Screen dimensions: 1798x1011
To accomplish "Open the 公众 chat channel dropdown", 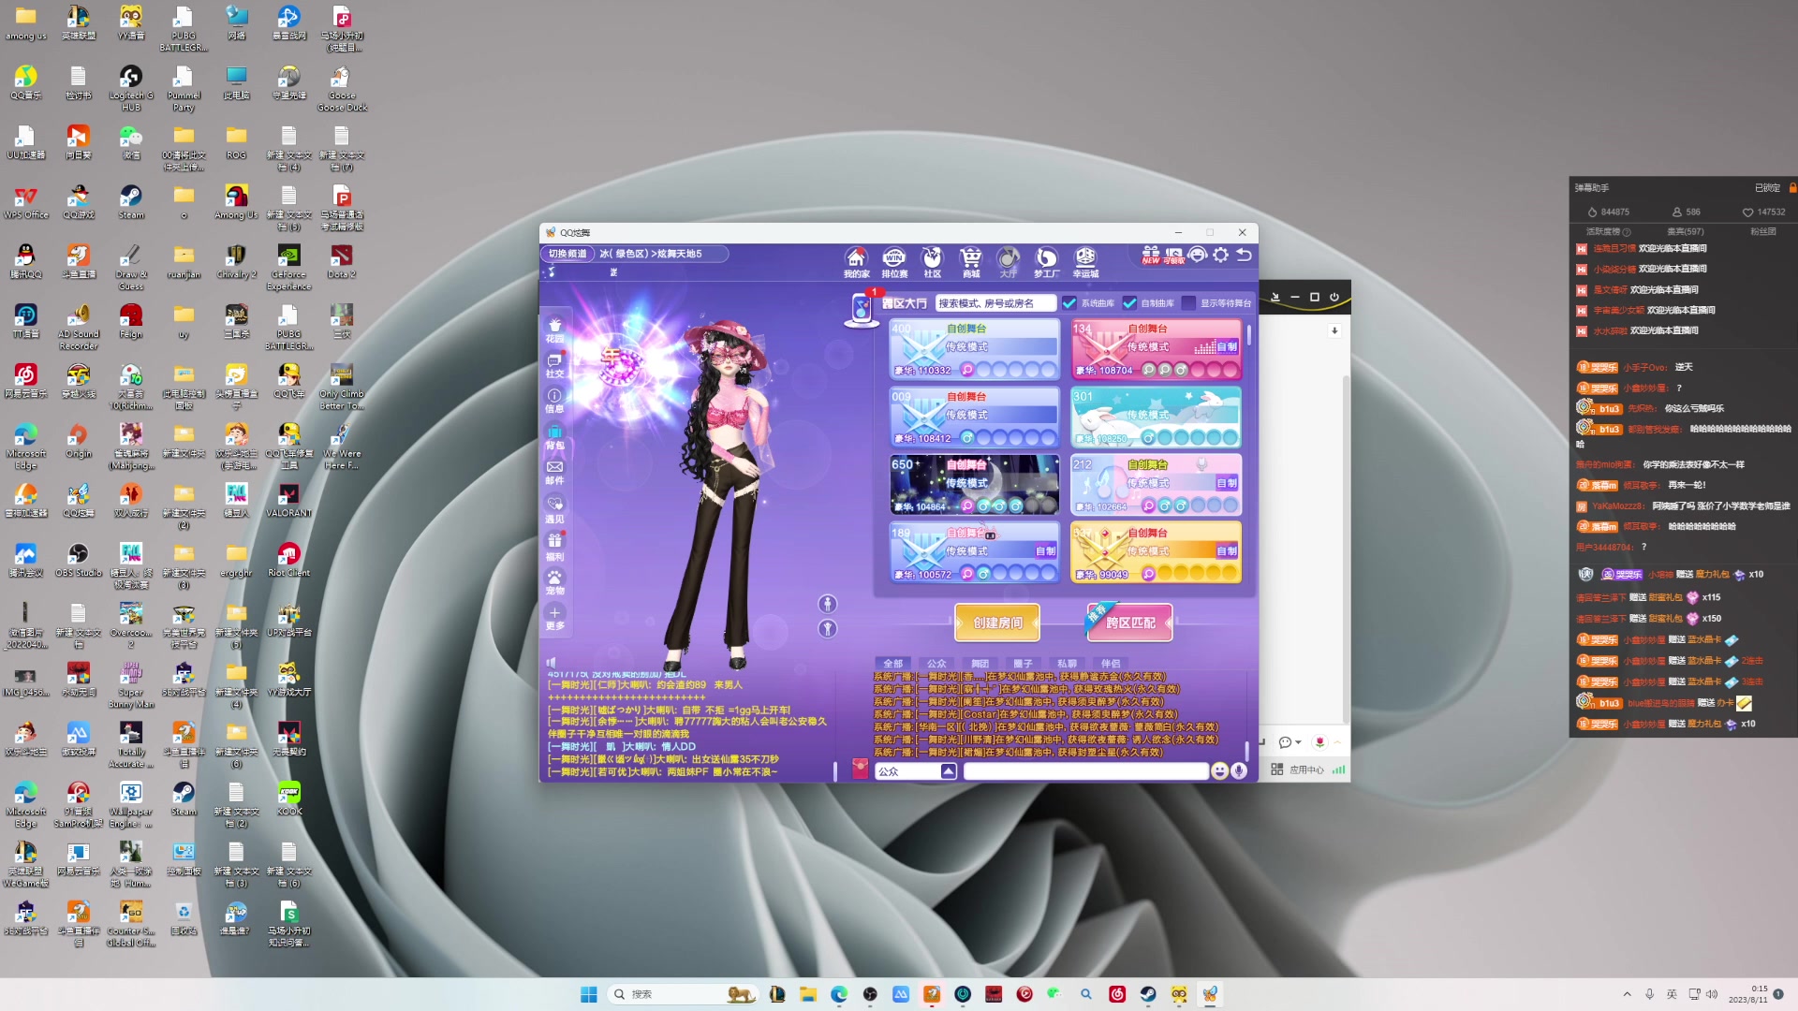I will click(x=949, y=771).
